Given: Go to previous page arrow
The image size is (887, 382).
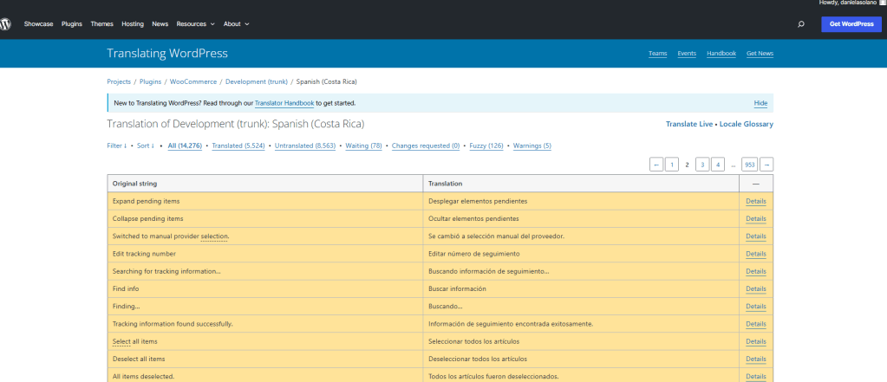Looking at the screenshot, I should pyautogui.click(x=656, y=164).
